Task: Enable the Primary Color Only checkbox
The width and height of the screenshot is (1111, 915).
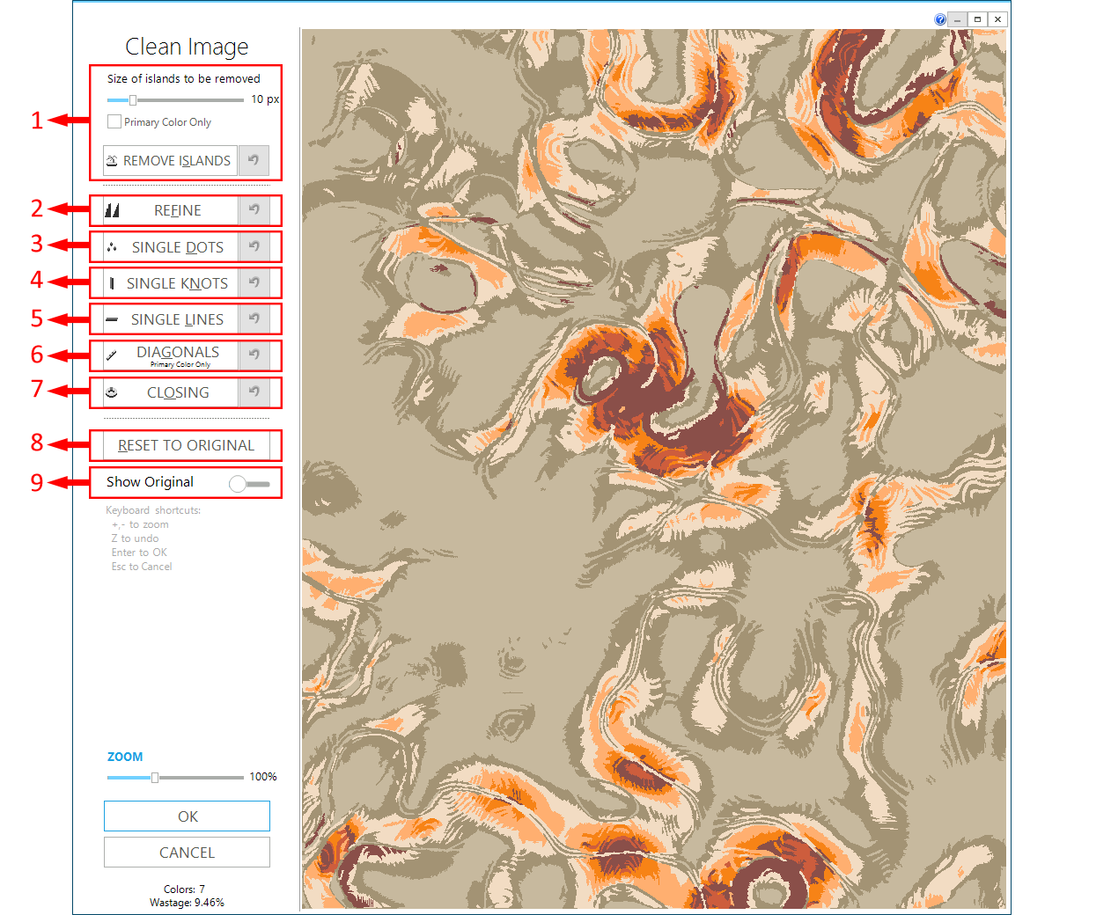Action: tap(114, 122)
